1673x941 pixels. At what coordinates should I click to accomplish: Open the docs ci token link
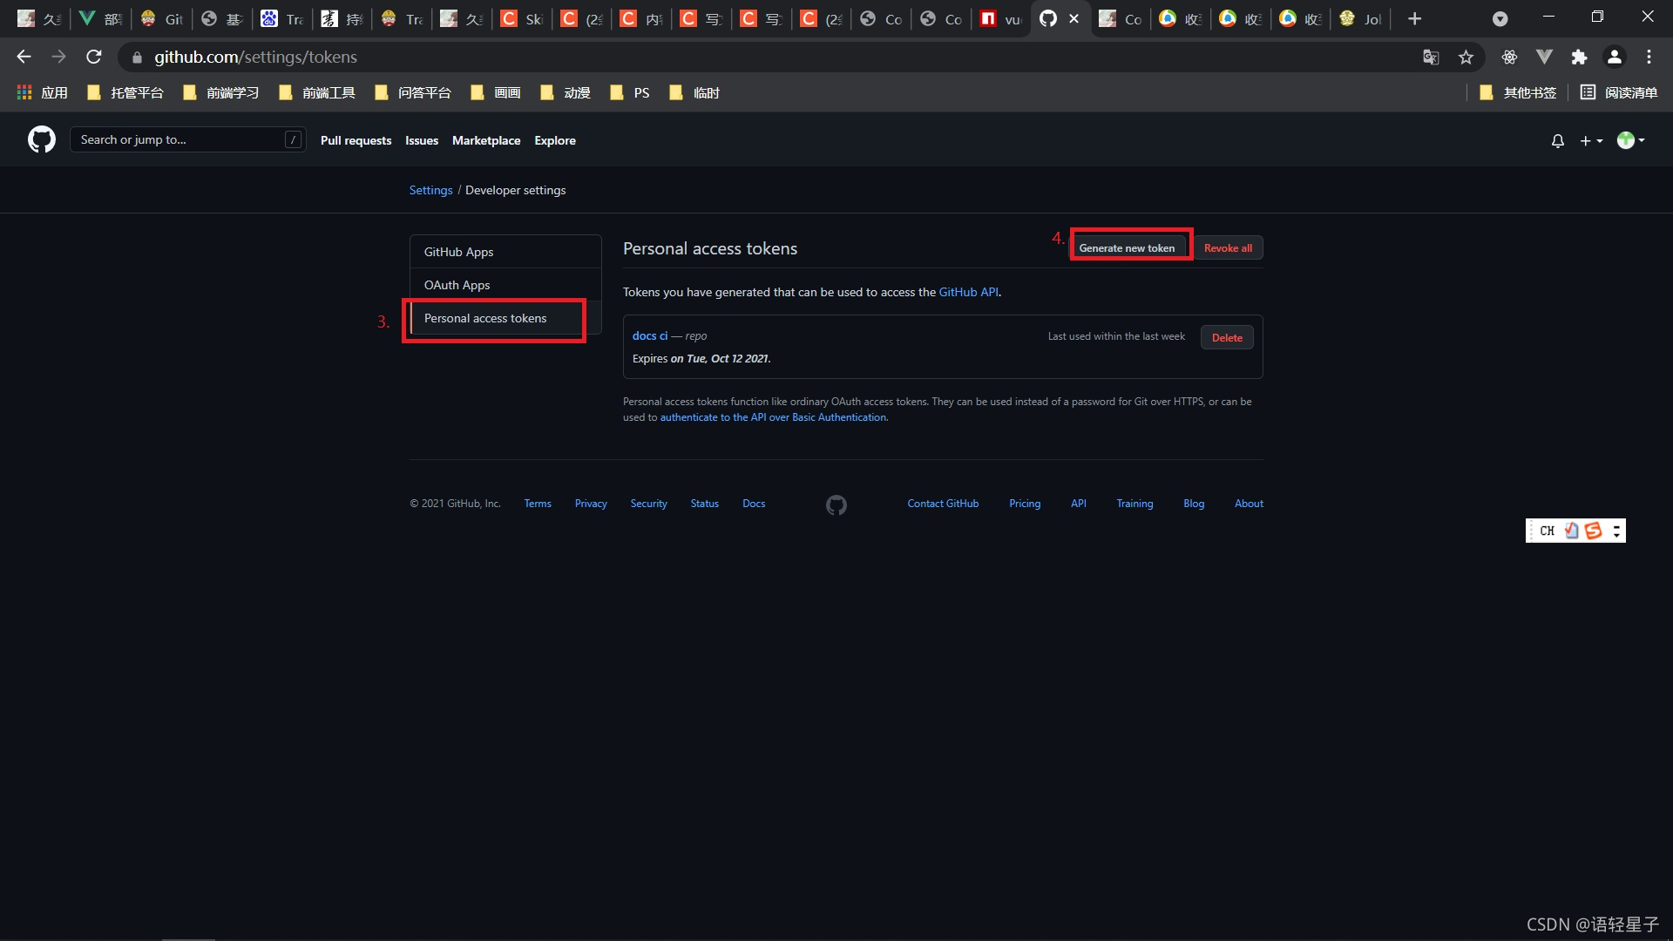point(649,335)
